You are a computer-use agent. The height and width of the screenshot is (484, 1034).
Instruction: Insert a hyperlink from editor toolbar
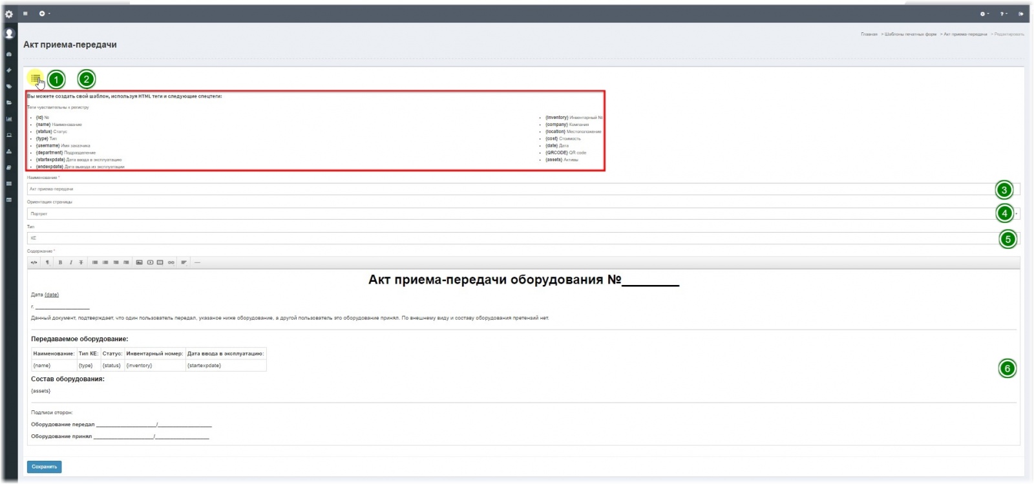point(171,262)
